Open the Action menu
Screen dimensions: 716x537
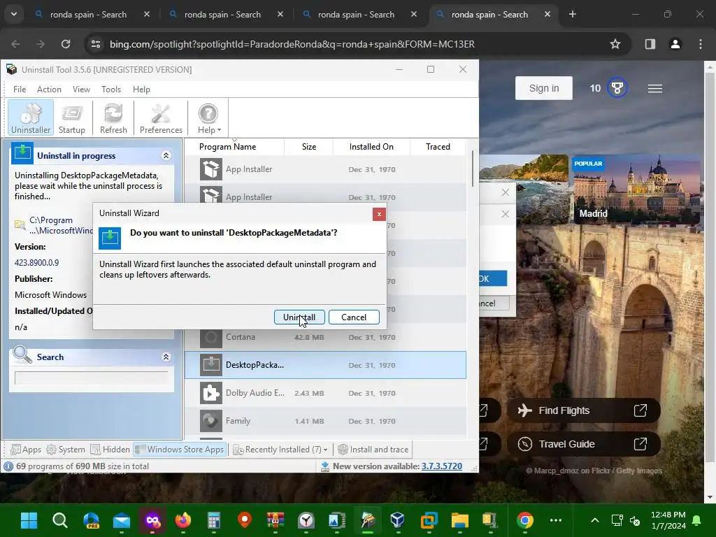pyautogui.click(x=49, y=89)
